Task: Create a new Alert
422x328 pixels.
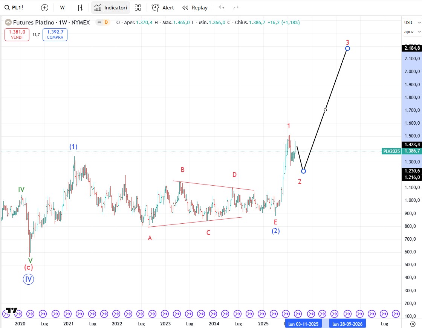Action: (x=163, y=8)
